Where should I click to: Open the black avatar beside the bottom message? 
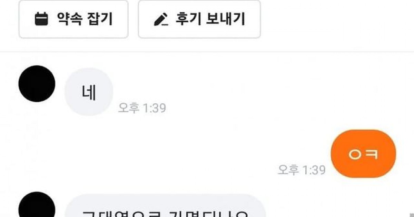[x=37, y=205]
